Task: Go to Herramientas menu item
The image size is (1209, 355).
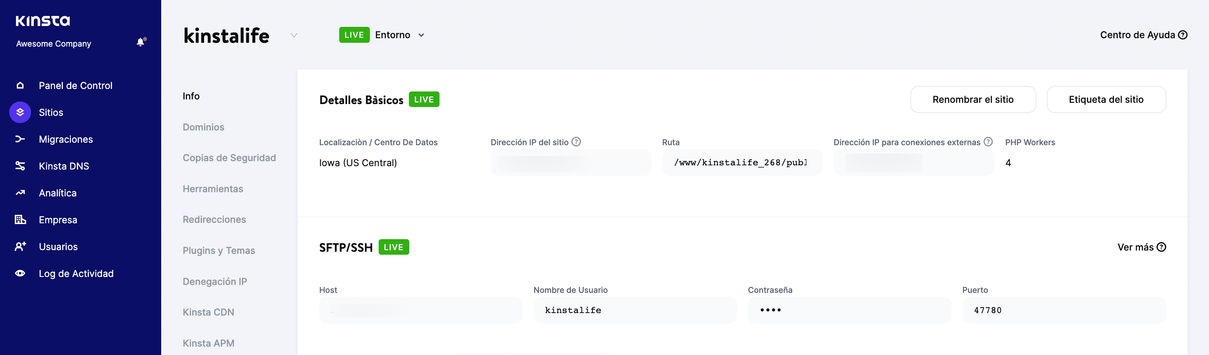Action: [212, 189]
